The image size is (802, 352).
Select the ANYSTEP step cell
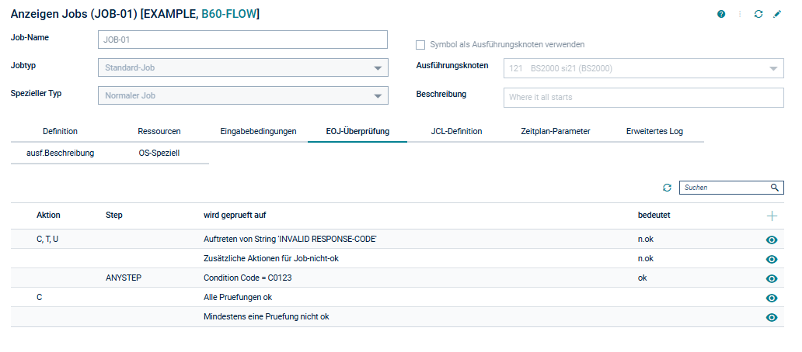click(x=124, y=278)
